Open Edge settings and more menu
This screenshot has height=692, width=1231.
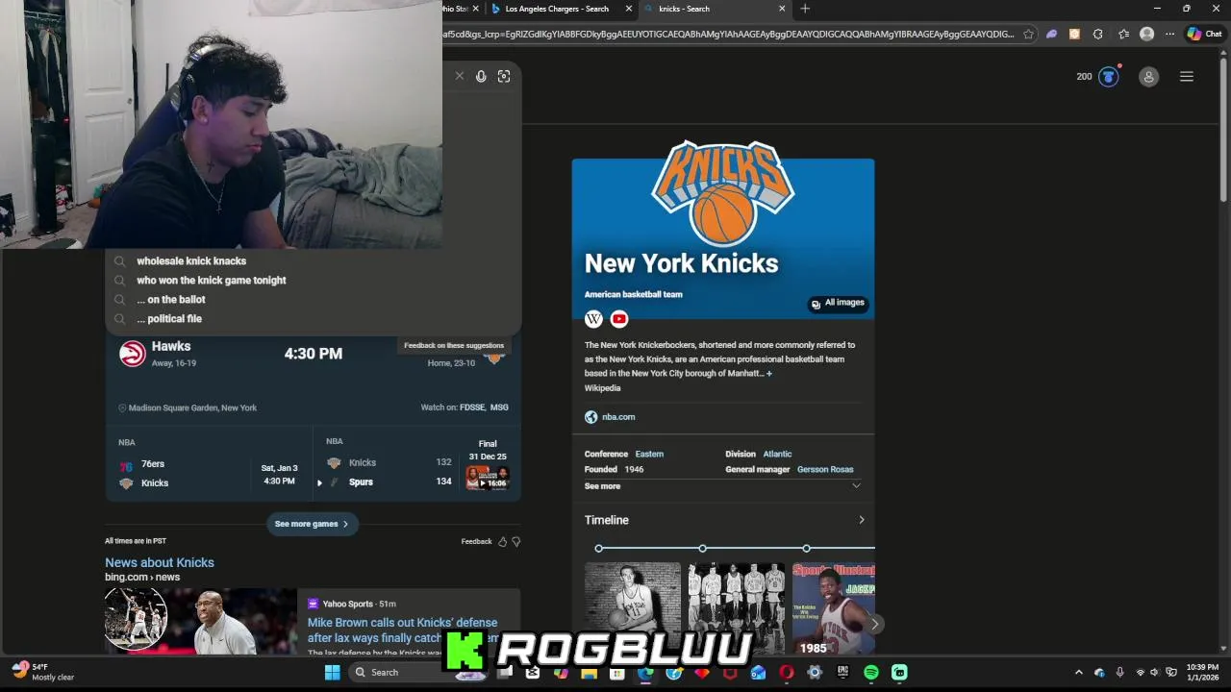1170,34
